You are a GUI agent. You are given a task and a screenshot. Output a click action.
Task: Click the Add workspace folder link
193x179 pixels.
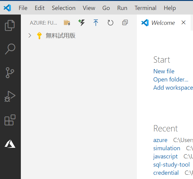(x=173, y=88)
